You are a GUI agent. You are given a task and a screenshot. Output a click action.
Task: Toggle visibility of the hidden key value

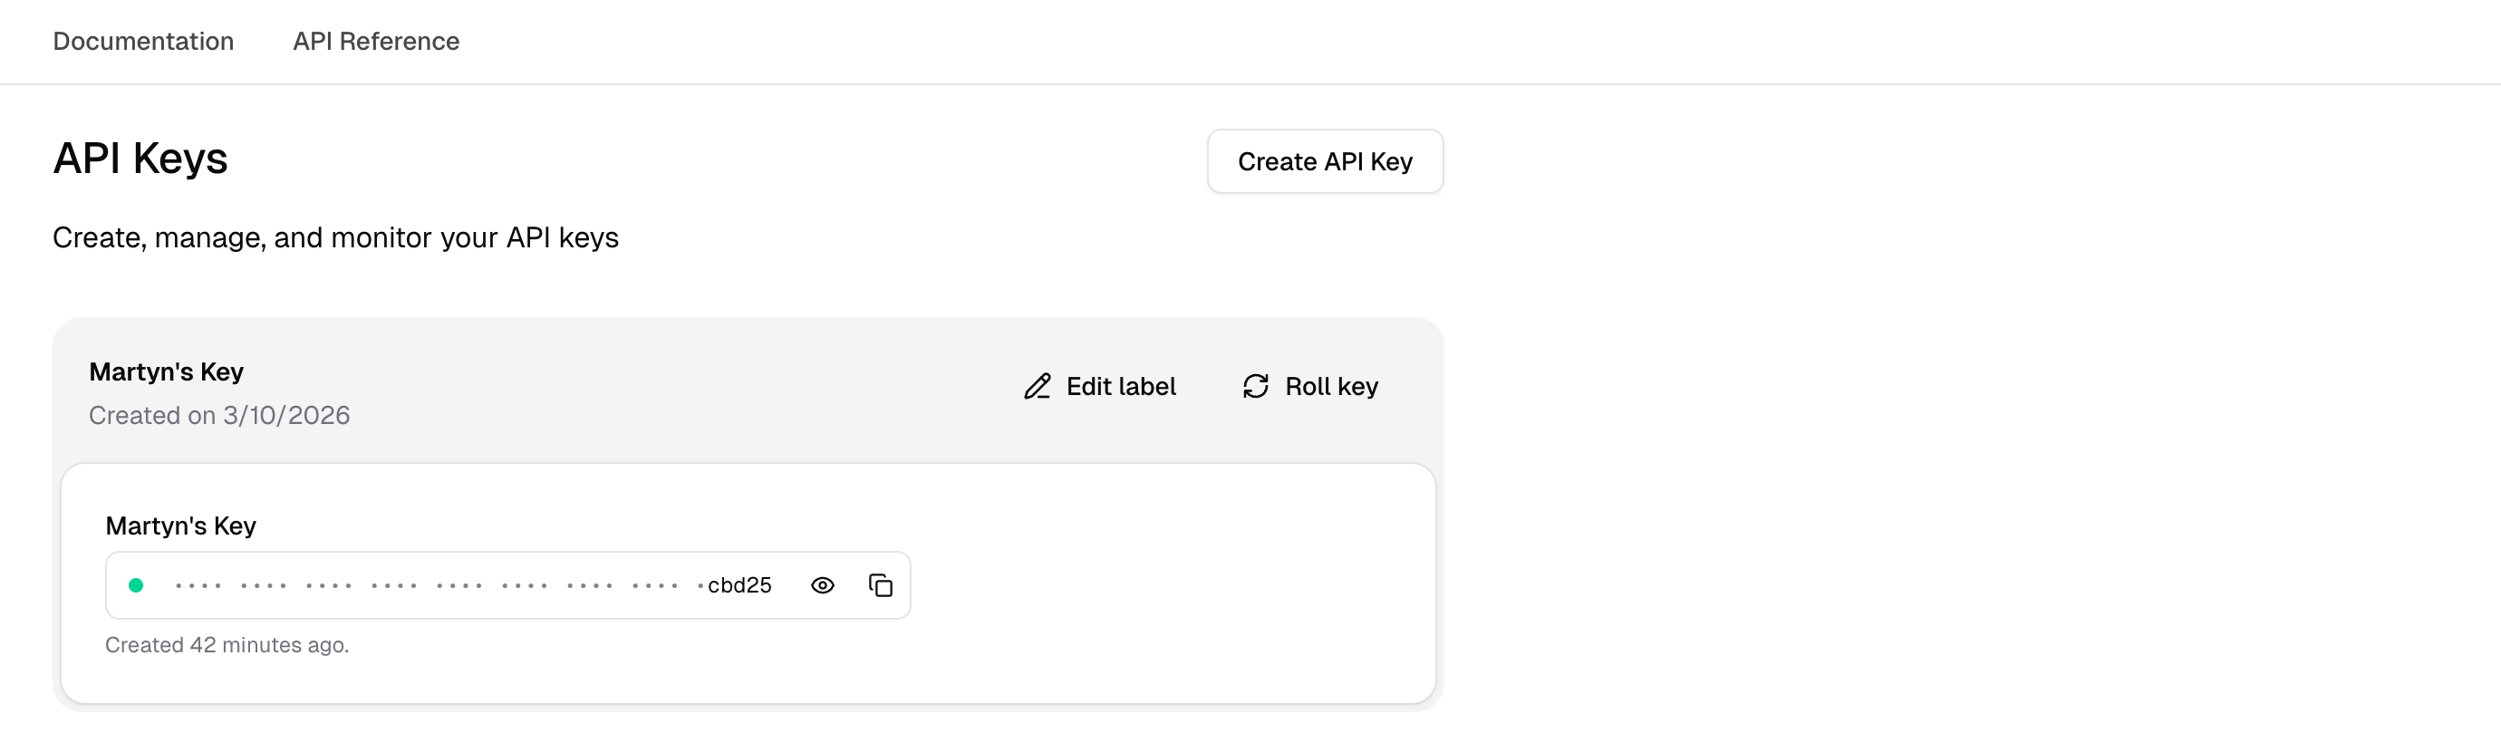point(823,585)
